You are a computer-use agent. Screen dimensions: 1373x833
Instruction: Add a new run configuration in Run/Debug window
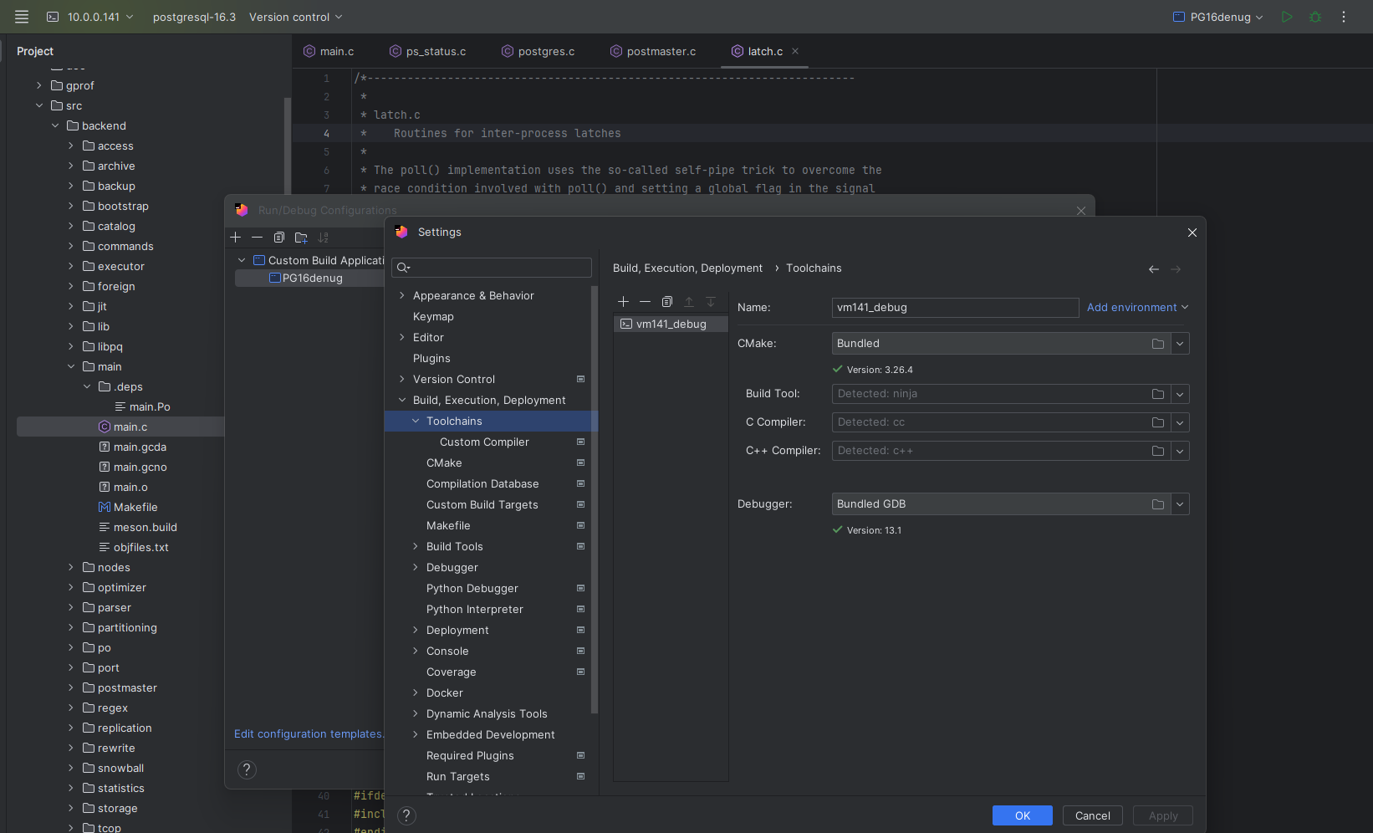point(236,238)
